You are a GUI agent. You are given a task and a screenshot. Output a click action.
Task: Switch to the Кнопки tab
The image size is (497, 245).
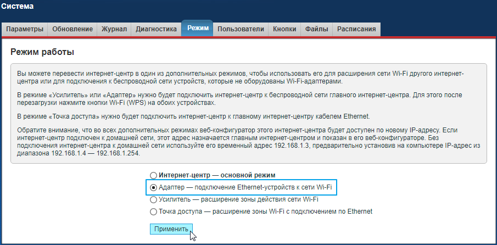click(x=284, y=29)
